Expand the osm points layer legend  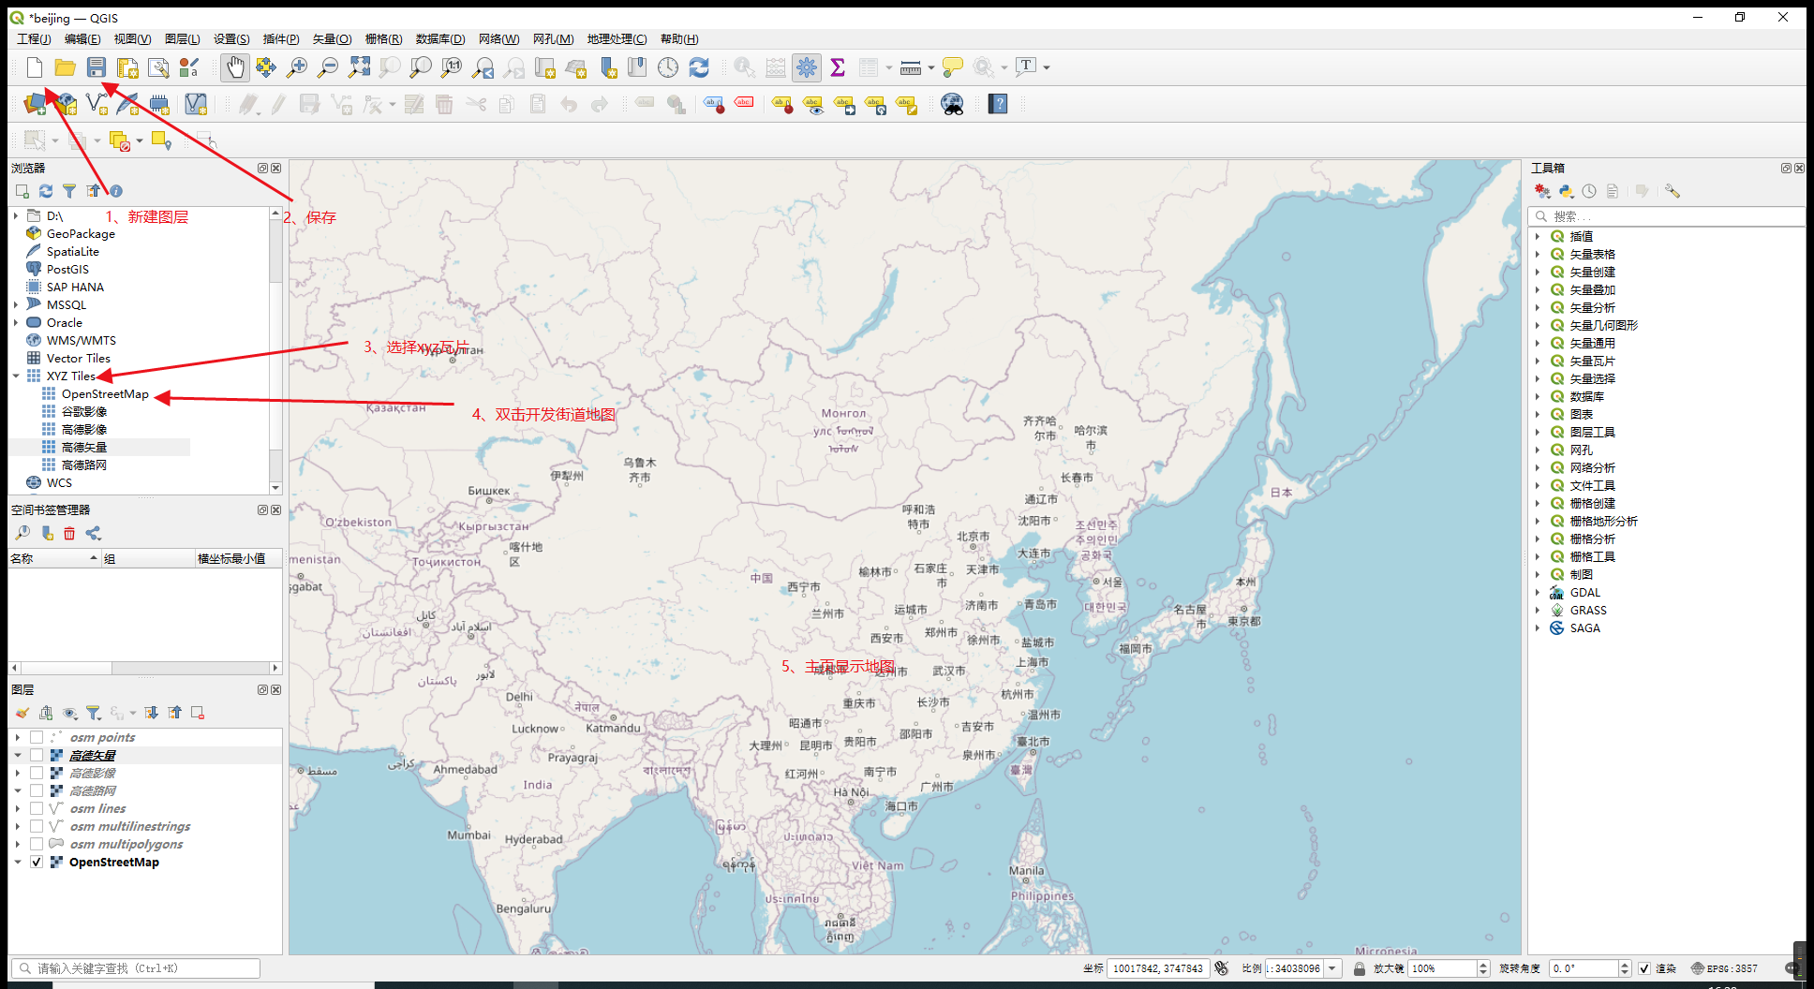click(x=17, y=737)
